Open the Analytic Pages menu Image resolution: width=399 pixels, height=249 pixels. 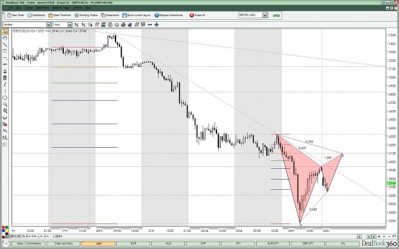(61, 8)
